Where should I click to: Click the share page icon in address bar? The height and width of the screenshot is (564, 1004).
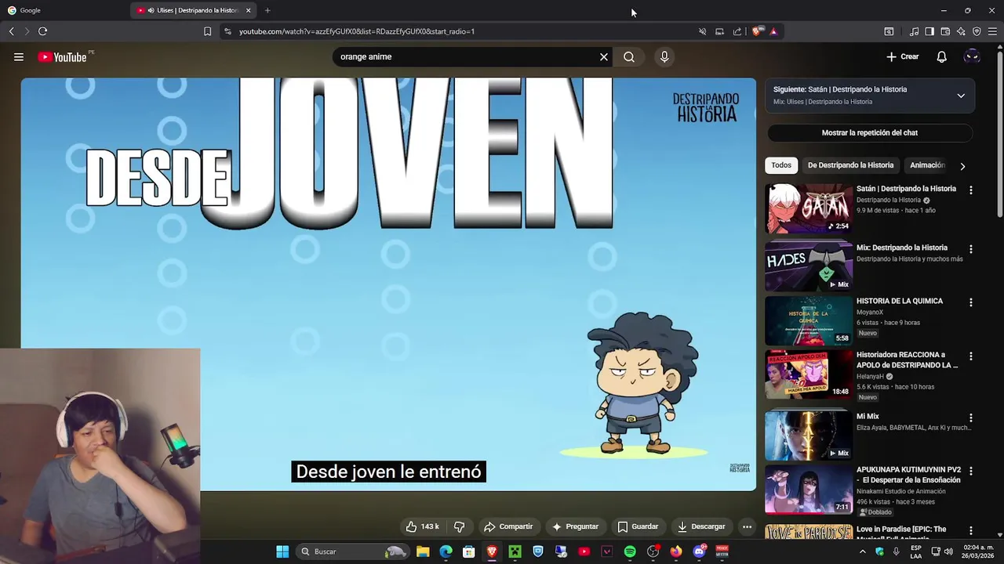click(737, 31)
